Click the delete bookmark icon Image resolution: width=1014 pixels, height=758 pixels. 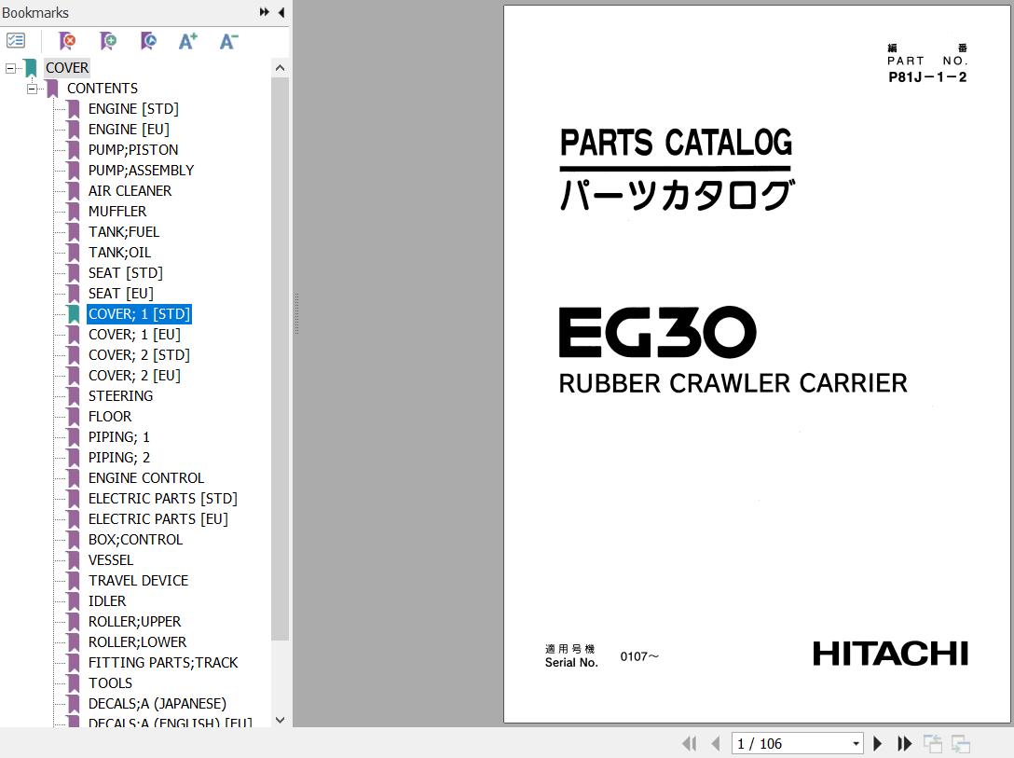tap(66, 41)
